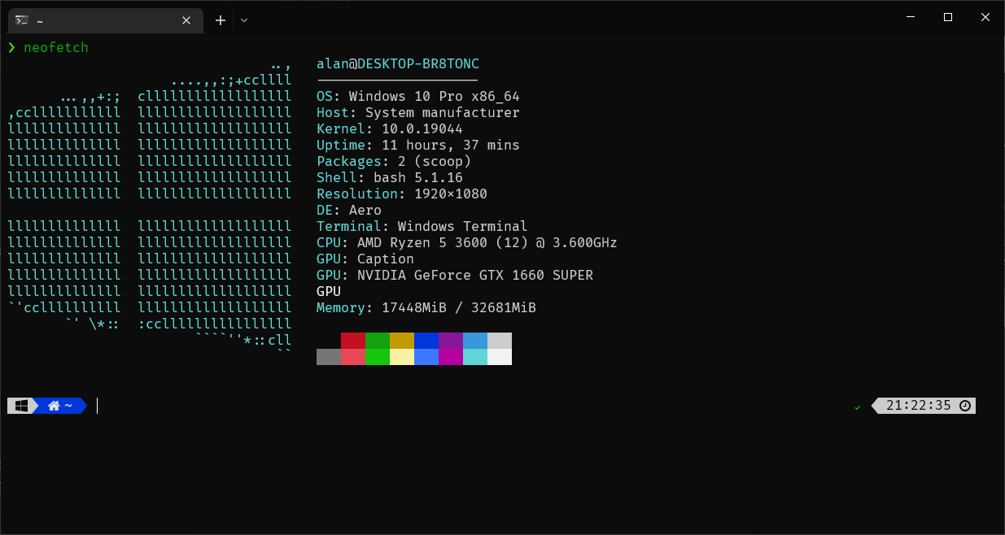The height and width of the screenshot is (535, 1005).
Task: Minimize the Windows Terminal window
Action: click(x=911, y=17)
